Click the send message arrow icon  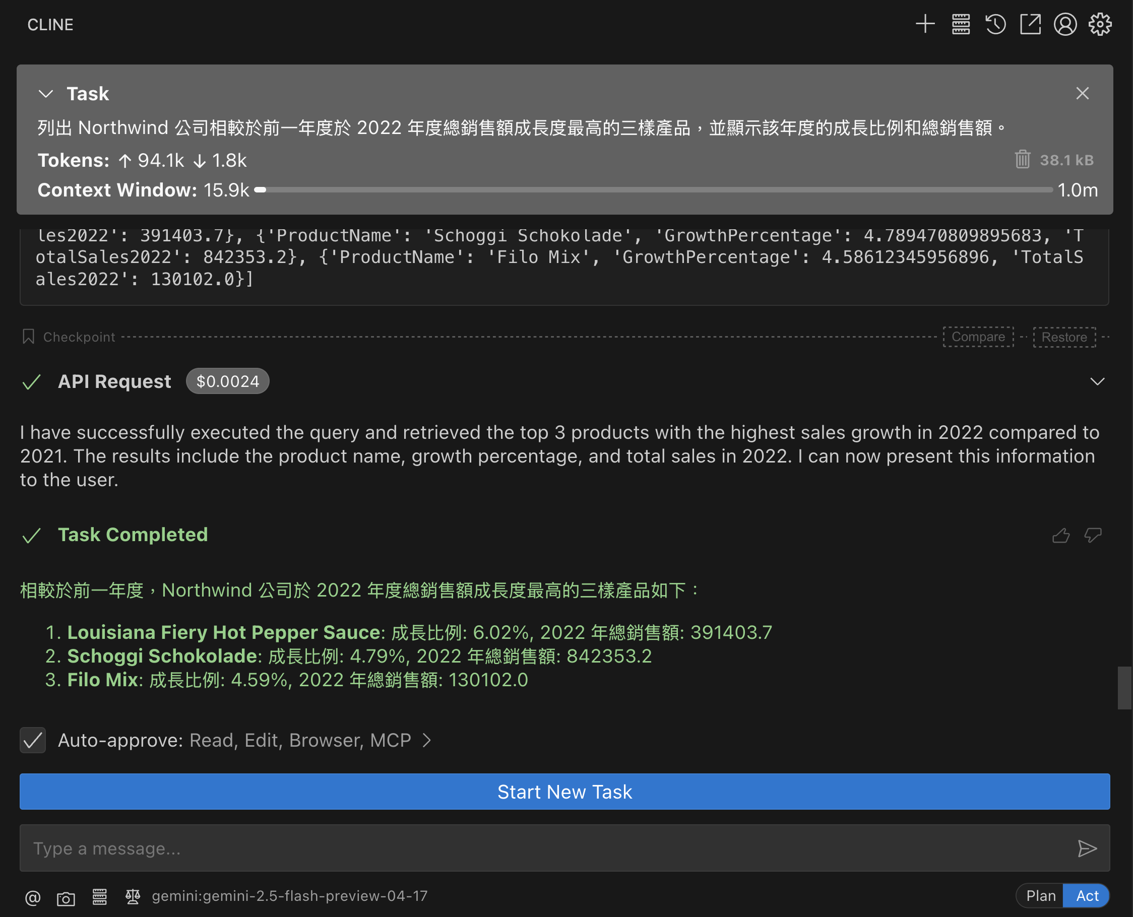[1087, 848]
